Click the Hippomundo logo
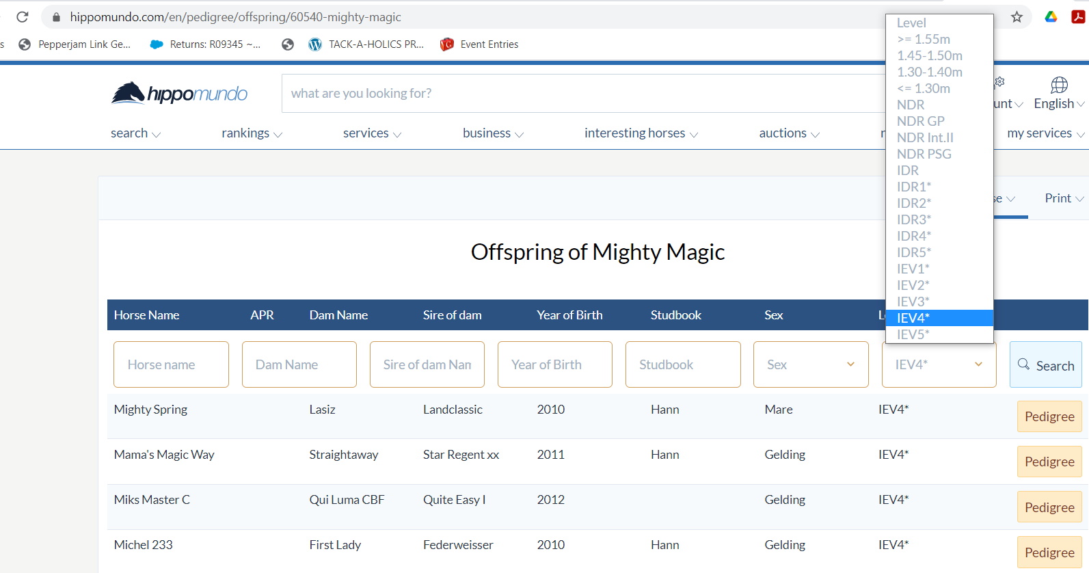This screenshot has height=573, width=1089. (x=179, y=93)
